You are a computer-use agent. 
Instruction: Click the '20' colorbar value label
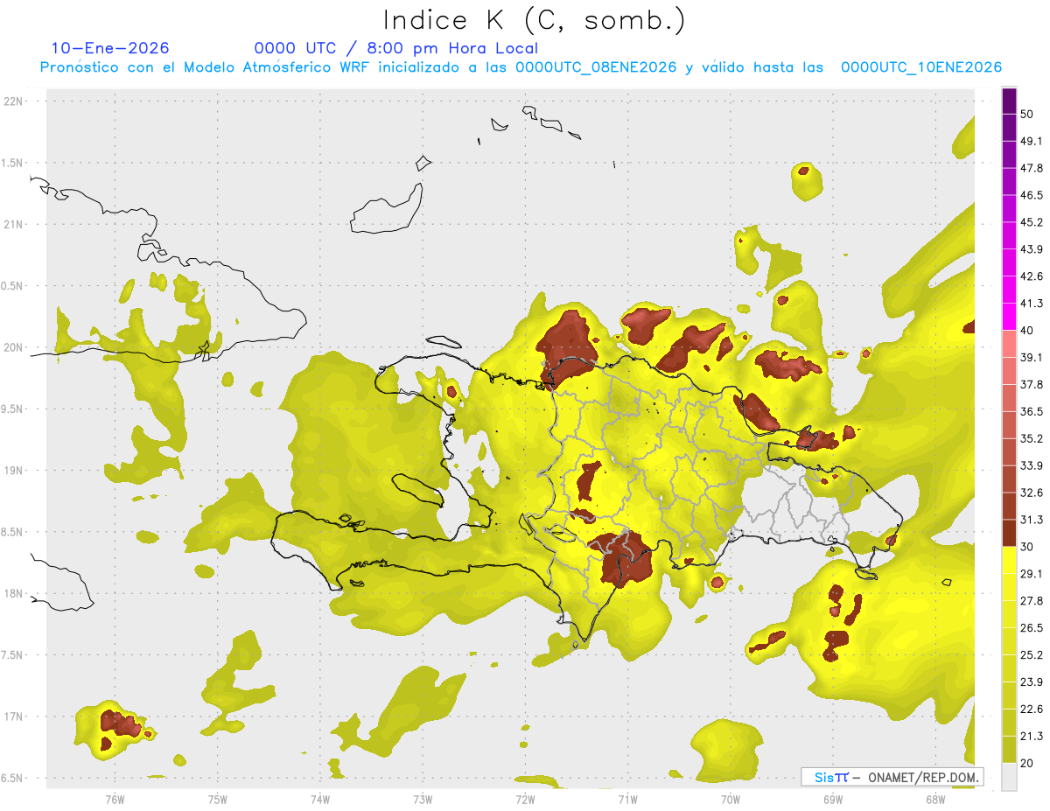click(1027, 763)
